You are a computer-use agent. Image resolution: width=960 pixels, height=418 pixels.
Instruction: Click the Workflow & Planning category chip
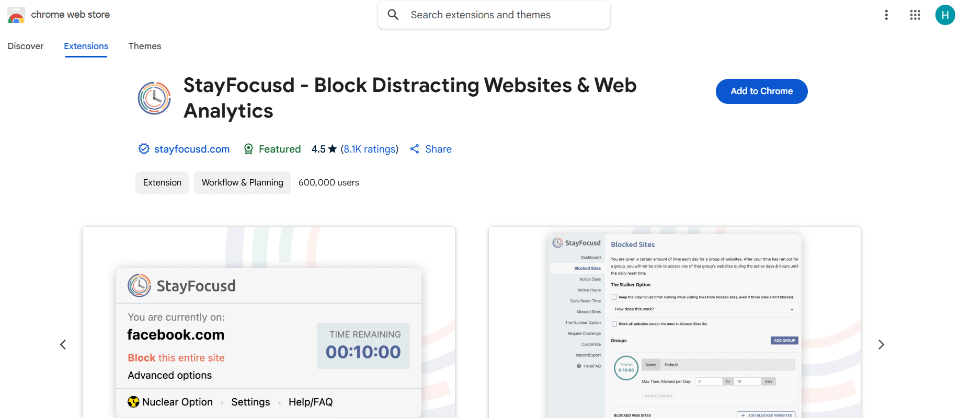(x=243, y=182)
